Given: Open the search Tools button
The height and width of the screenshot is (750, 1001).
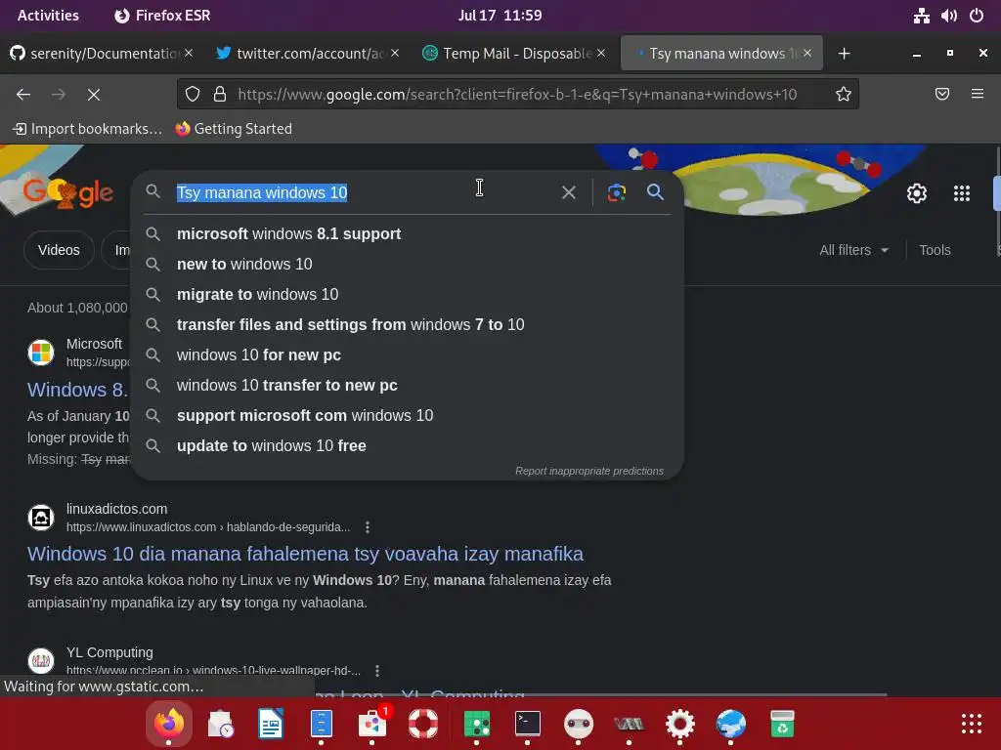Looking at the screenshot, I should click(x=935, y=250).
